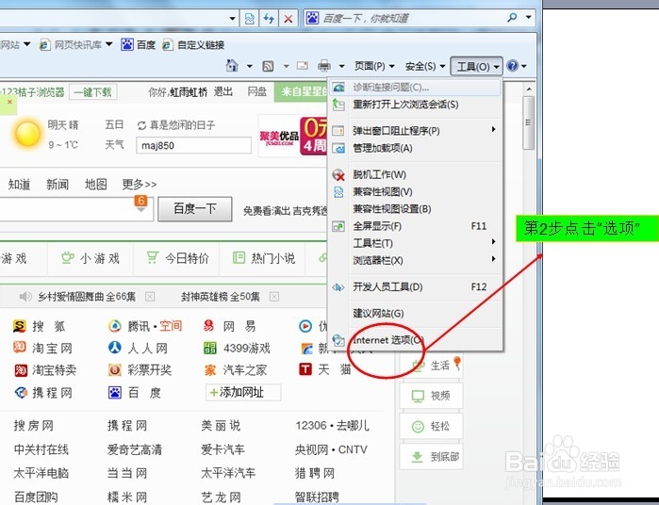This screenshot has height=505, width=659.
Task: Select 管理加载项(A) menu item
Action: click(415, 148)
